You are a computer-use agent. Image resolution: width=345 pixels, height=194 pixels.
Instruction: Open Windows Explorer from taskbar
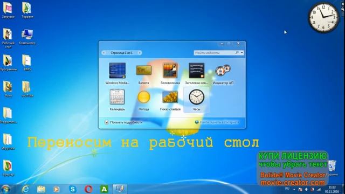coord(41,189)
